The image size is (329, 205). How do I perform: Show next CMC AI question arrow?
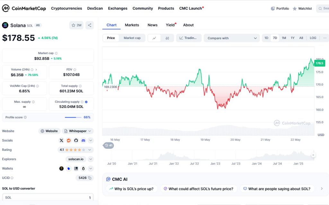(x=322, y=189)
